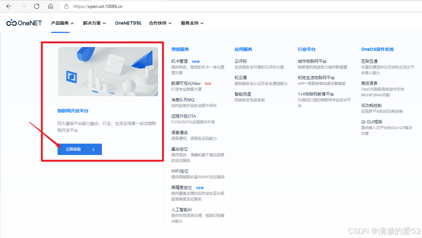Click description 低时延高并发的消息中间件
This screenshot has width=422, height=238.
tap(194, 106)
